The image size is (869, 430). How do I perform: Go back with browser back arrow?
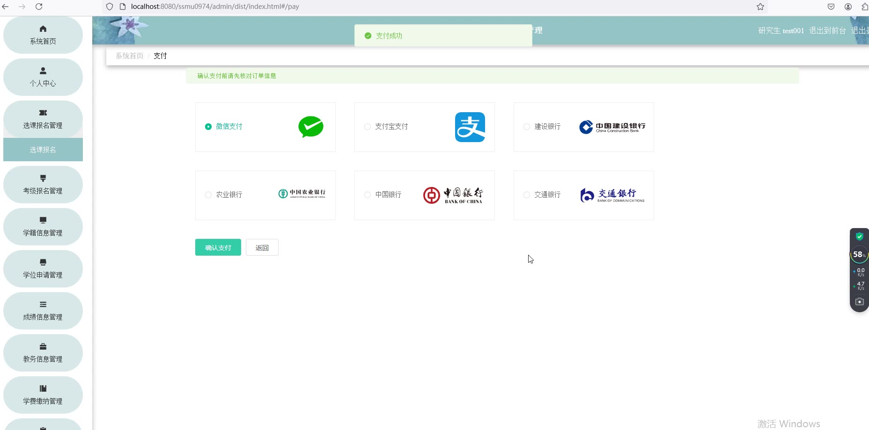tap(6, 7)
